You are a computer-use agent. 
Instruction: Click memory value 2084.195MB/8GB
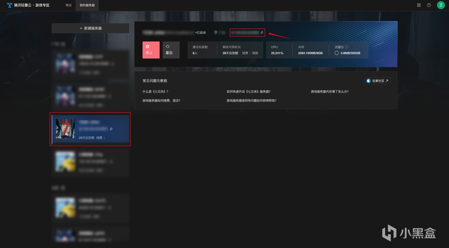(x=310, y=53)
